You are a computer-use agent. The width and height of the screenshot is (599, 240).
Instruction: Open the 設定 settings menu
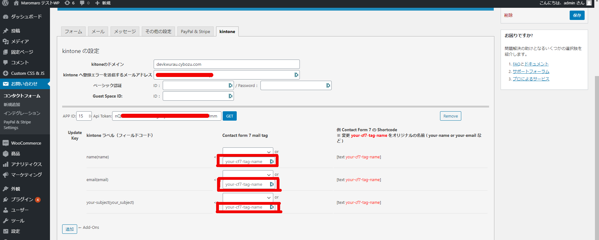point(25,231)
